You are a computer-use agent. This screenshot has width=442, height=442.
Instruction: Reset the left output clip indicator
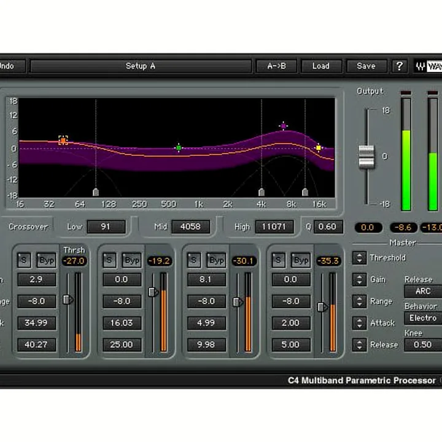point(406,93)
